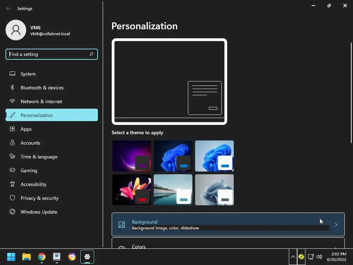Image resolution: width=353 pixels, height=265 pixels.
Task: Apply the Windows light blue bloom theme
Action: (214, 156)
